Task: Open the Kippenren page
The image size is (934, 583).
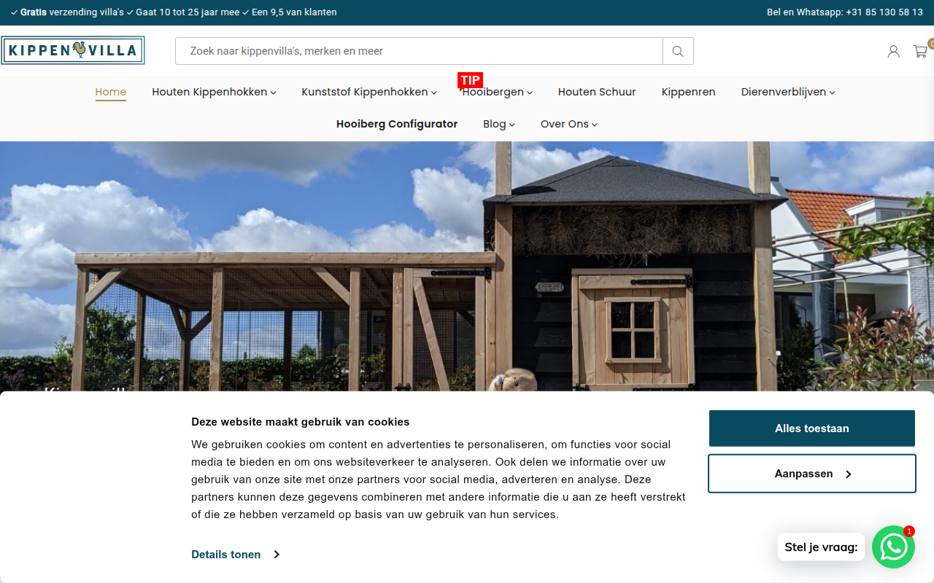Action: 688,92
